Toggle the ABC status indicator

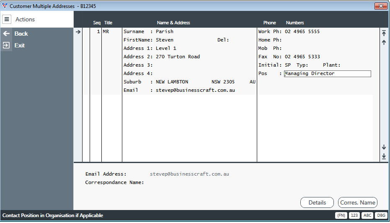point(367,215)
